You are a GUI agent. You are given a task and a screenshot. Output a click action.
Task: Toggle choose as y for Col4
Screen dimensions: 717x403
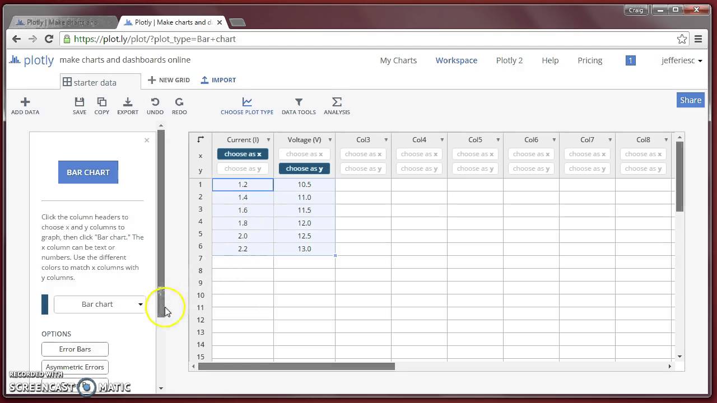pos(419,168)
